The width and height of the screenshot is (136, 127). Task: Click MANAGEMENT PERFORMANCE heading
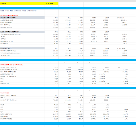click(x=12, y=65)
